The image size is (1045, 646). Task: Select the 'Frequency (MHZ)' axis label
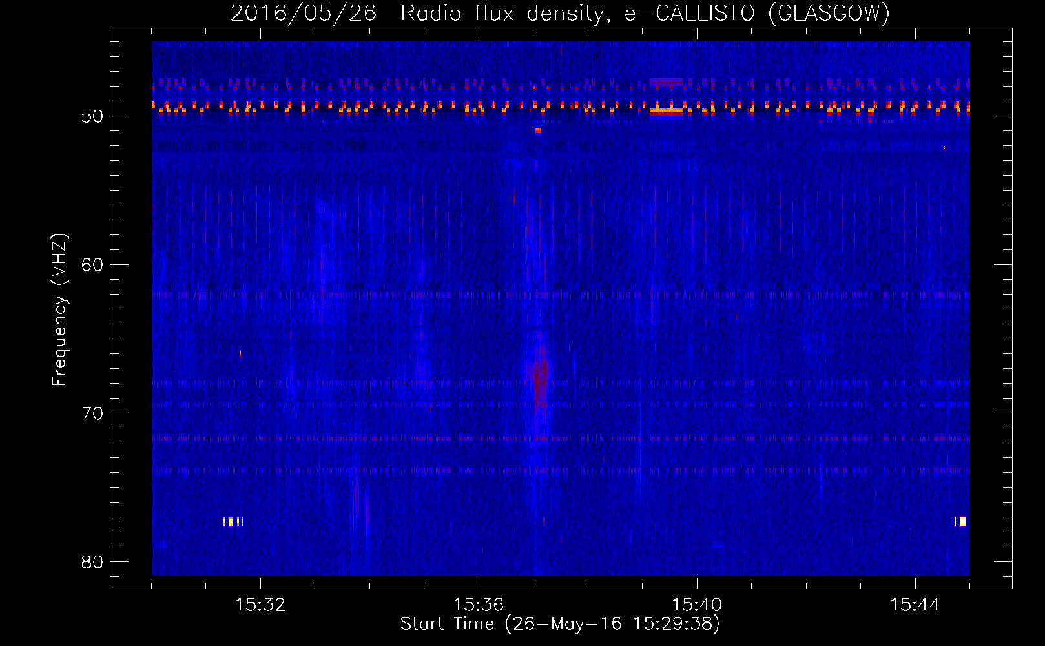coord(59,310)
